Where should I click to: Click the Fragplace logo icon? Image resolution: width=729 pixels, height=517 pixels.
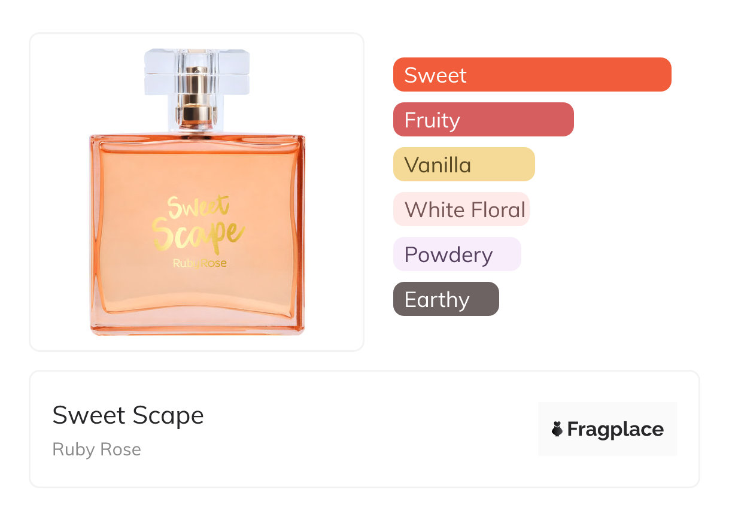pyautogui.click(x=557, y=429)
